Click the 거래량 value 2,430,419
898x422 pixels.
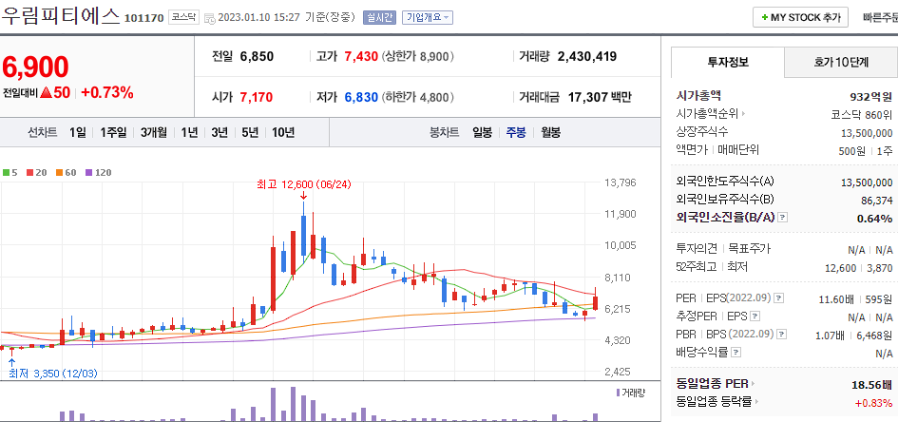tap(587, 57)
